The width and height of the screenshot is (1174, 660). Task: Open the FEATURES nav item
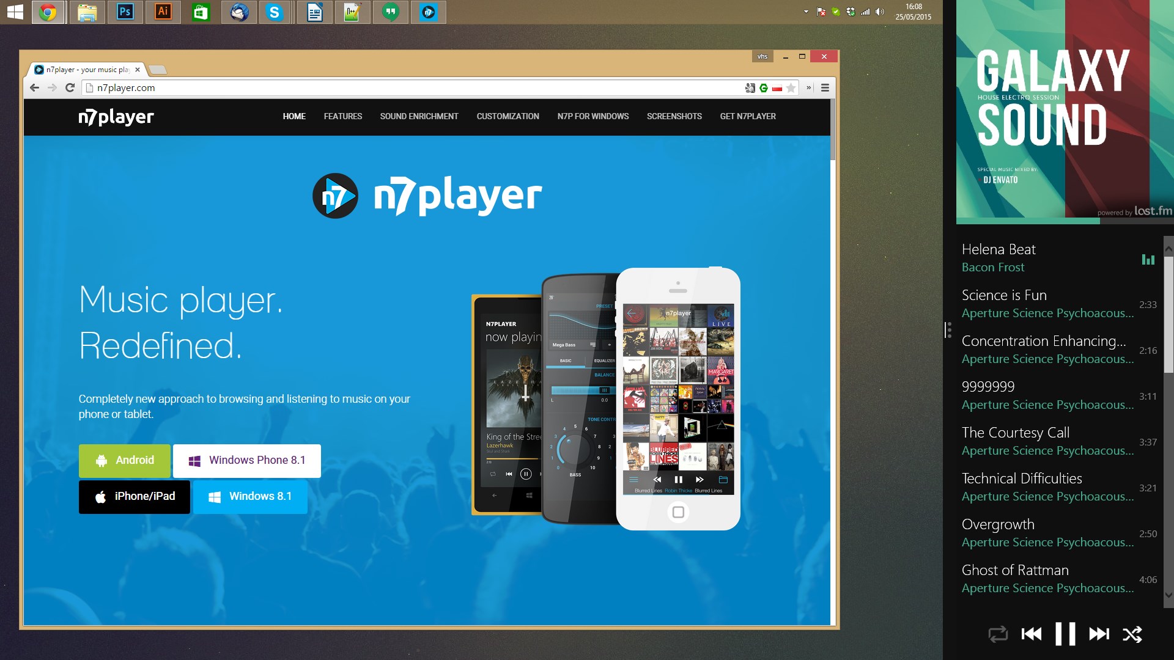click(343, 116)
